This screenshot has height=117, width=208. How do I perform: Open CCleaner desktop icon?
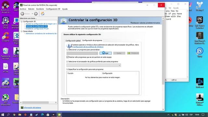[6, 37]
